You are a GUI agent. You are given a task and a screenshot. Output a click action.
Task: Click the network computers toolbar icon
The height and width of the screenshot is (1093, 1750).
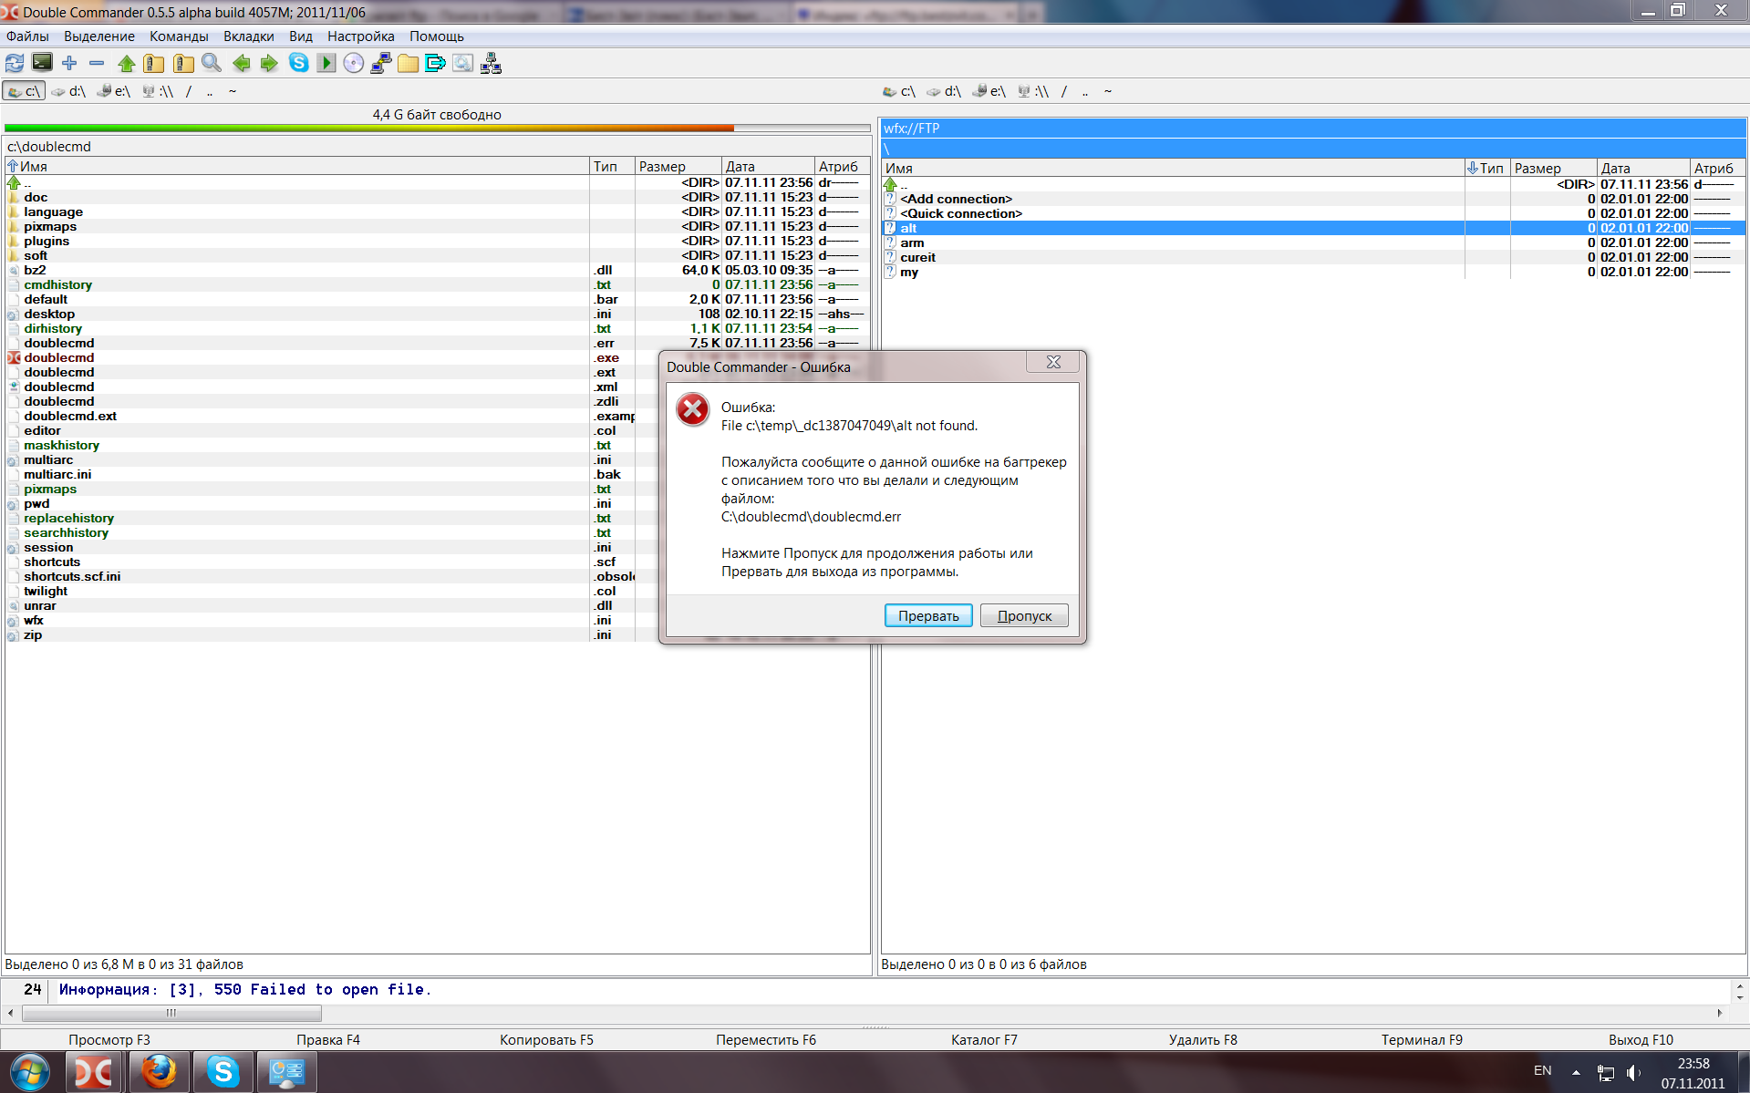(x=492, y=63)
